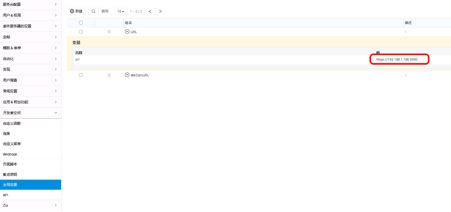Select 自定义函数 in the sidebar
The width and height of the screenshot is (451, 212).
12,123
